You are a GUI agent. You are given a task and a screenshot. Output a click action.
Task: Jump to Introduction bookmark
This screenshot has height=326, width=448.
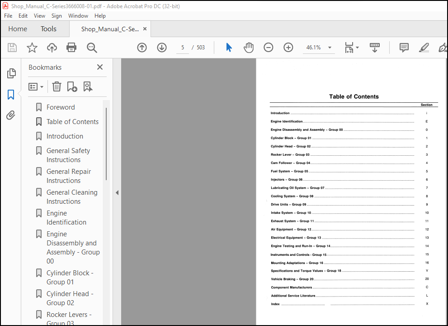65,136
